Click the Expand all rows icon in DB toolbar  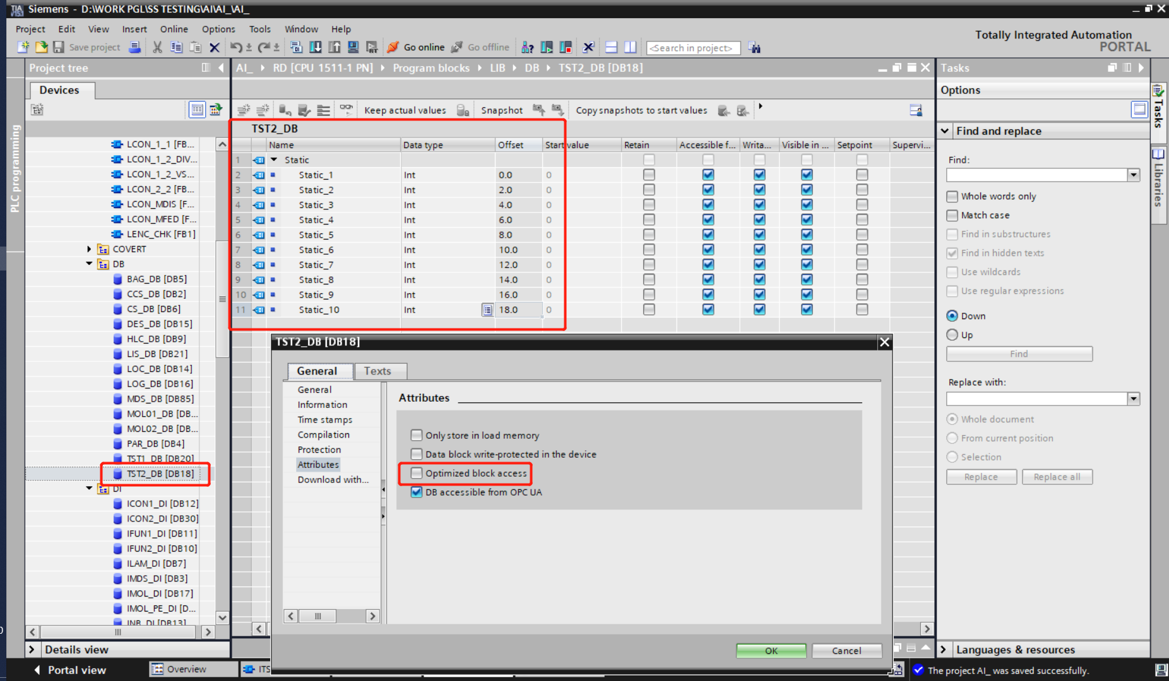[323, 110]
